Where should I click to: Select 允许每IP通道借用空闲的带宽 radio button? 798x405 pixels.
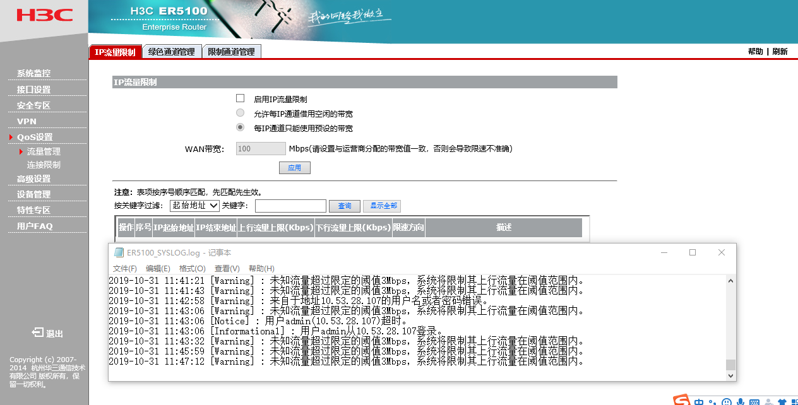coord(240,113)
